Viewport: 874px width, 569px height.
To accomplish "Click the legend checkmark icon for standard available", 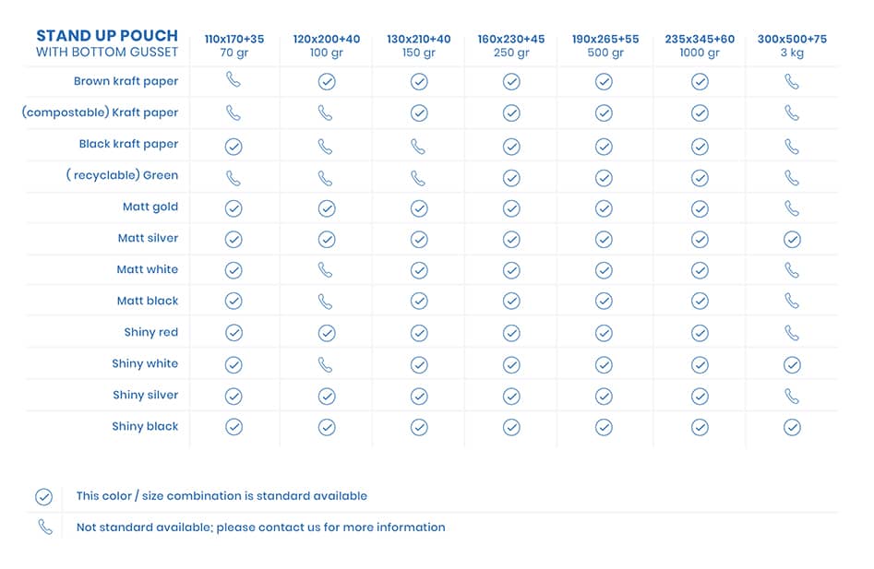I will [x=43, y=497].
